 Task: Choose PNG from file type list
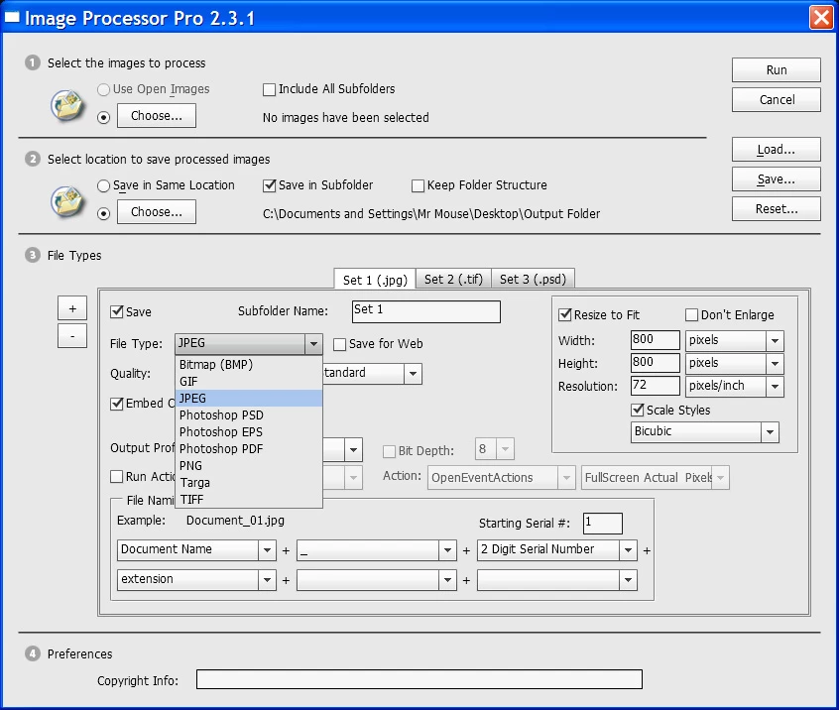[249, 465]
